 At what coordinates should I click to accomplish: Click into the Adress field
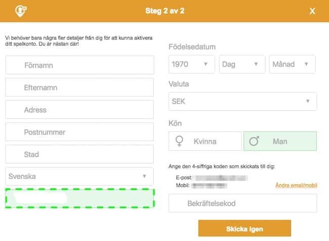[79, 110]
